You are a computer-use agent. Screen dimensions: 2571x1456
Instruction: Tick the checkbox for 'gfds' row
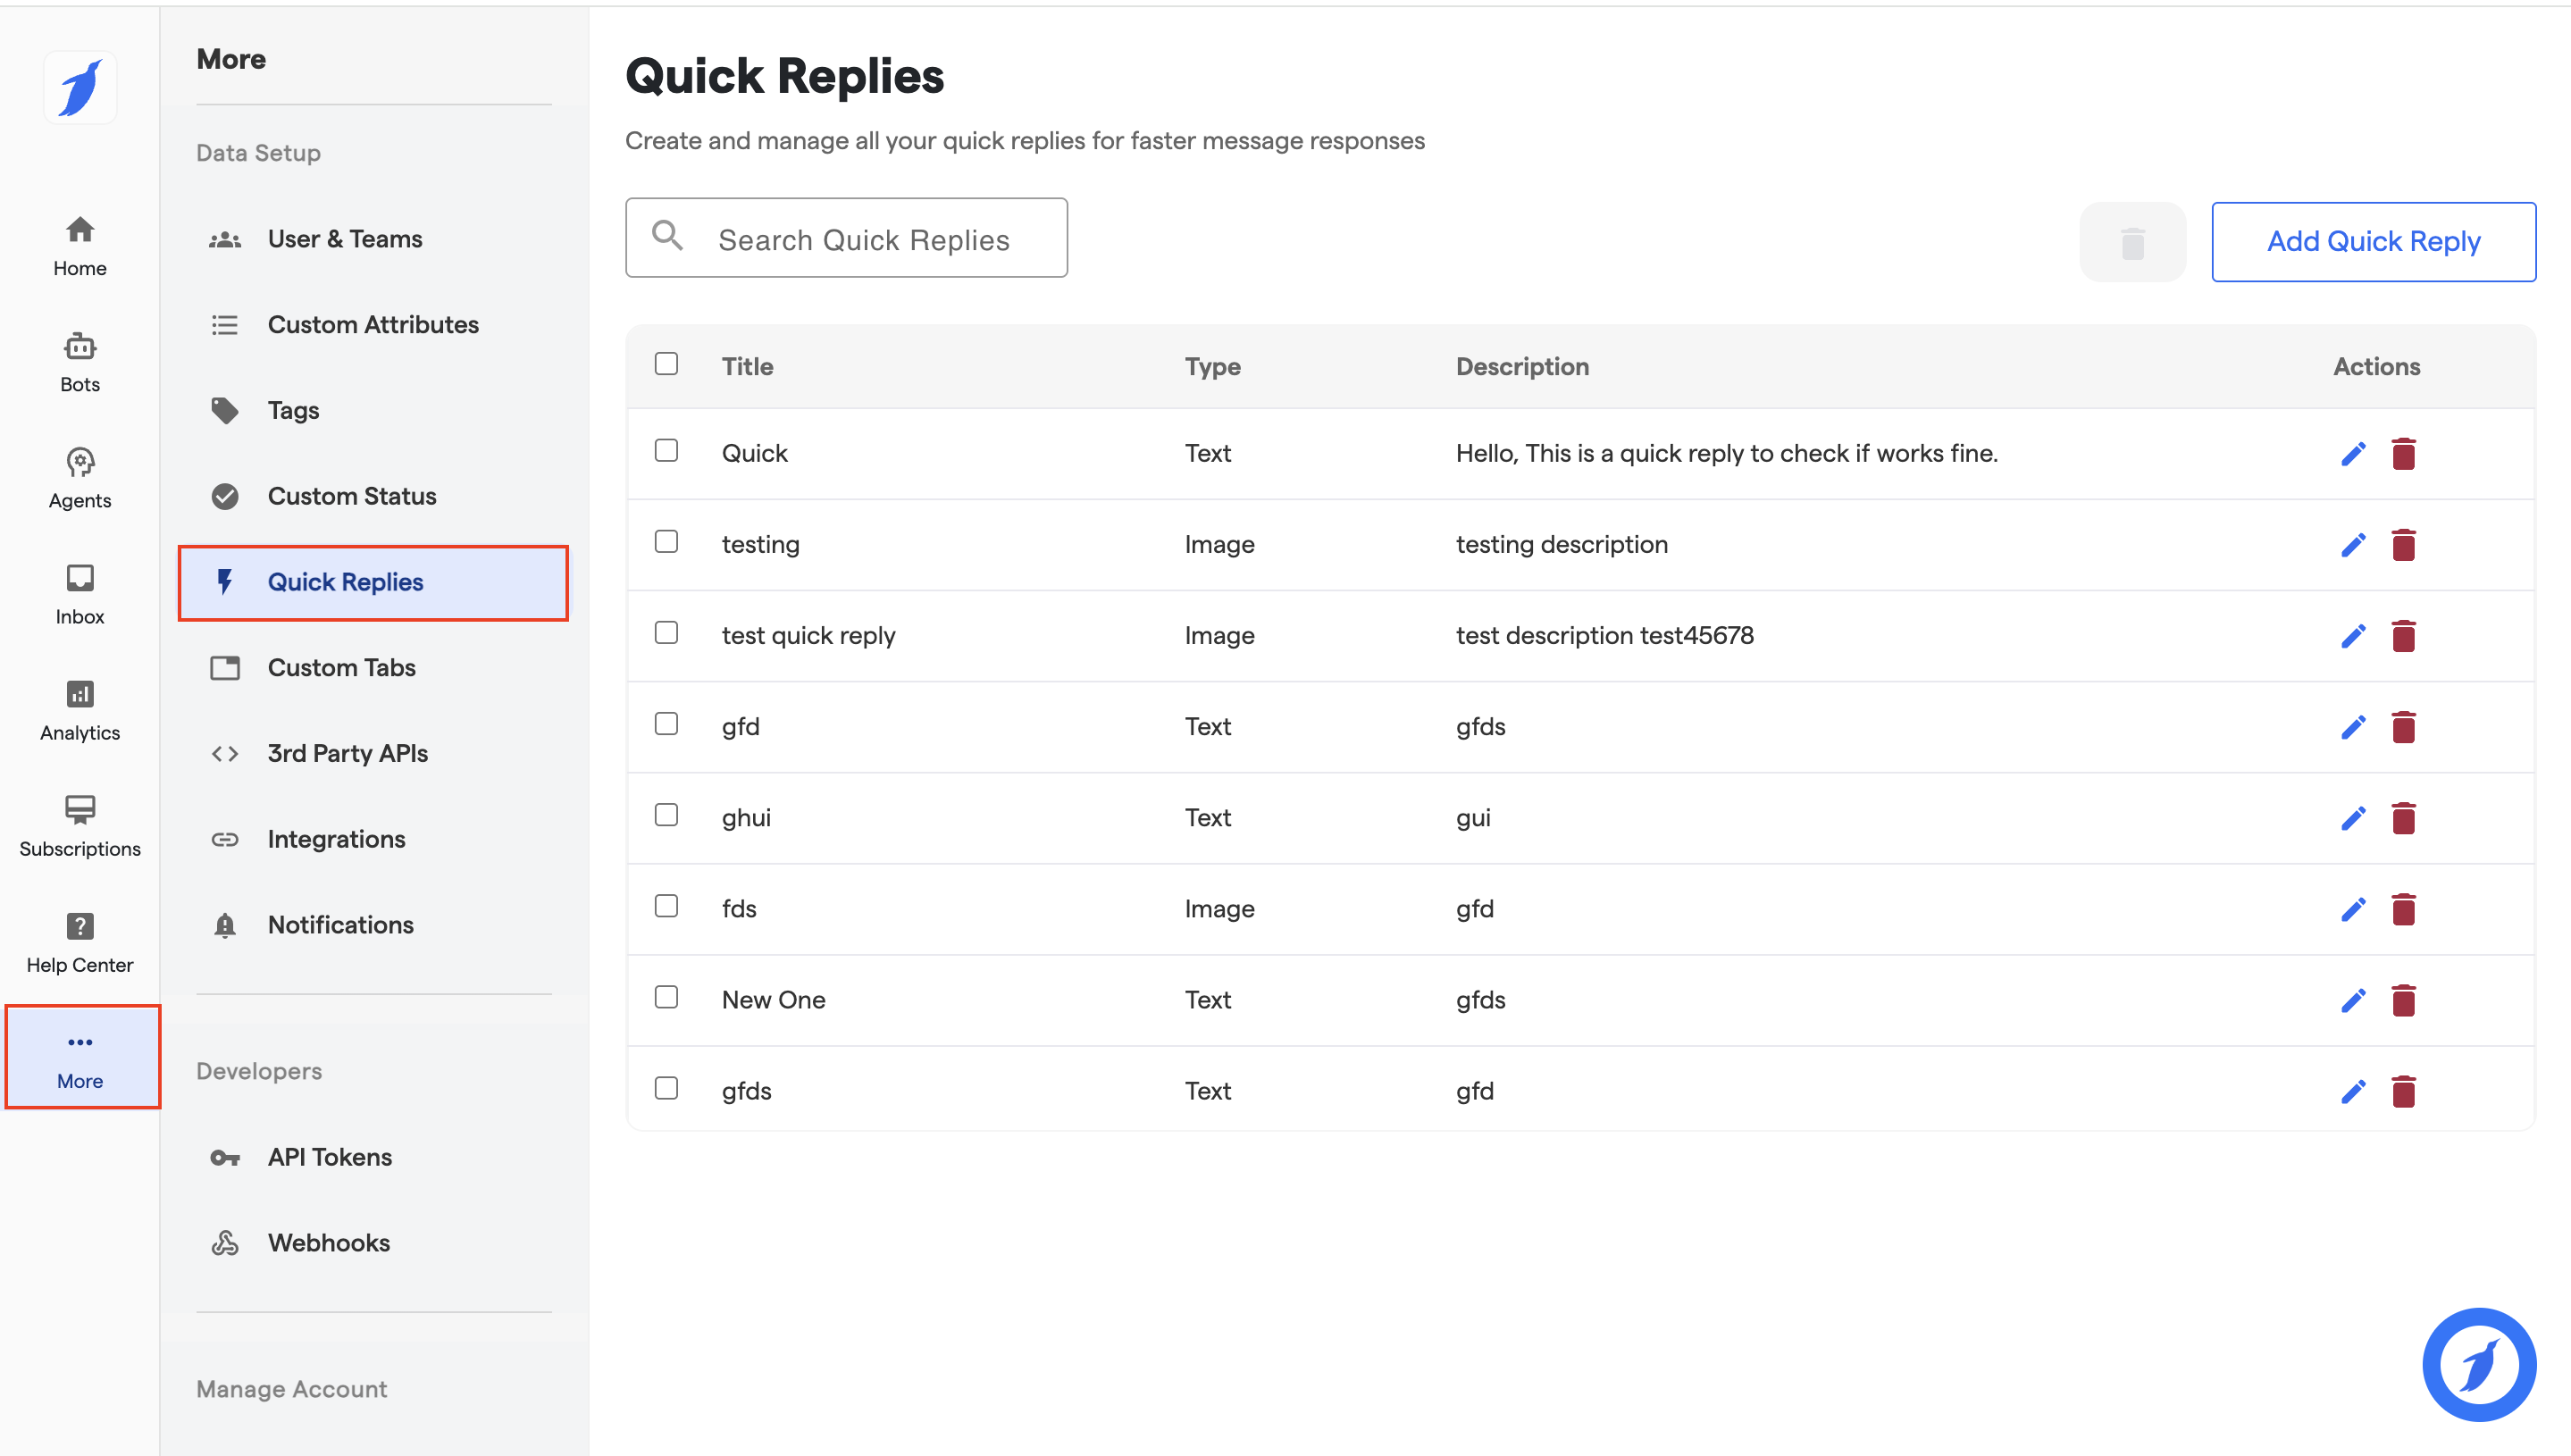click(x=666, y=1088)
